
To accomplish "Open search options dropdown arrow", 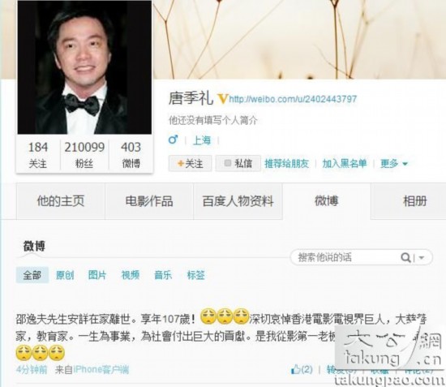I will [x=422, y=258].
